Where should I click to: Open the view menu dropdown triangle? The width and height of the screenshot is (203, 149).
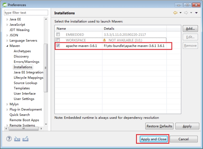click(196, 13)
